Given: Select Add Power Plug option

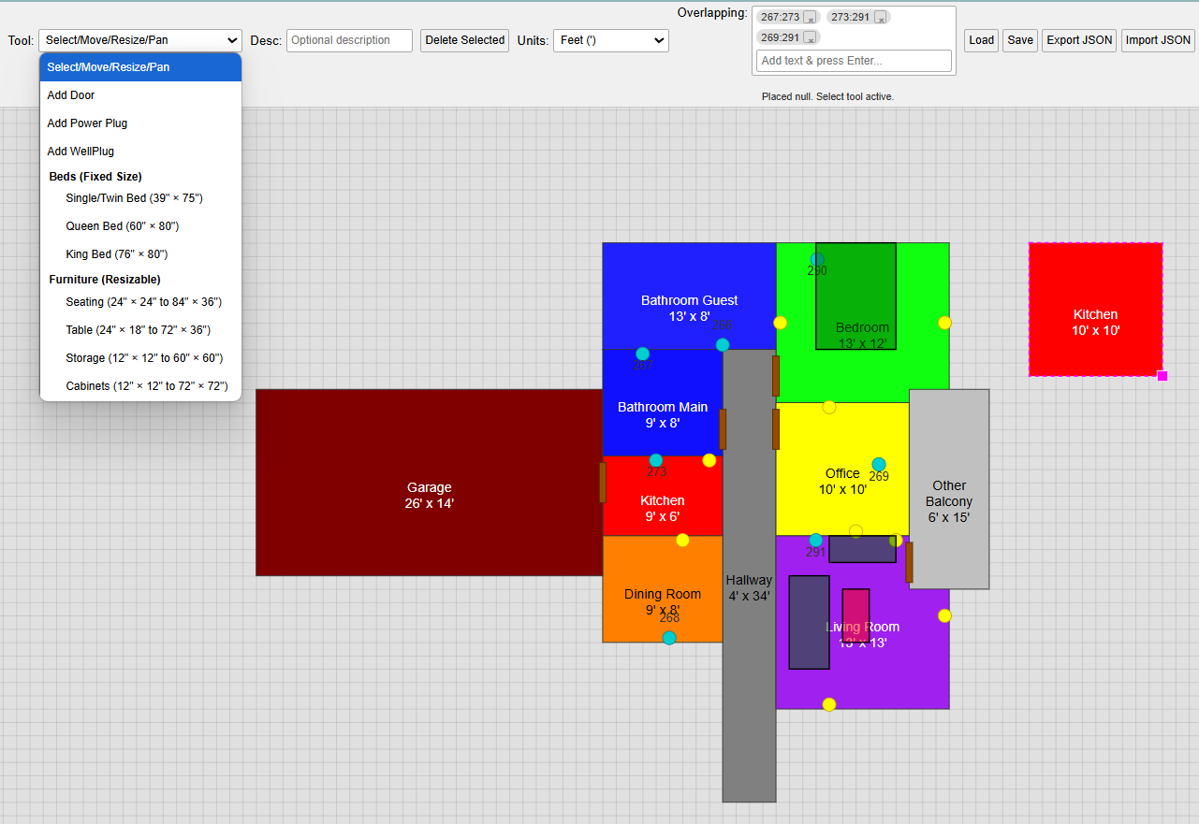Looking at the screenshot, I should pos(87,123).
